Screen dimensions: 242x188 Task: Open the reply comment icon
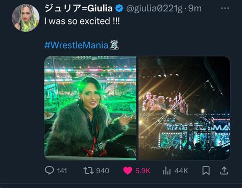[50, 170]
